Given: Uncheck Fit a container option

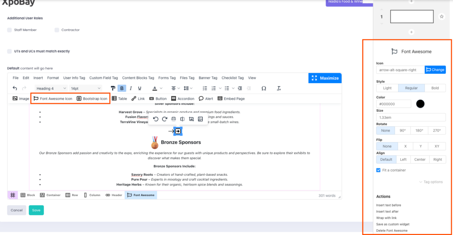Looking at the screenshot, I should [x=378, y=170].
